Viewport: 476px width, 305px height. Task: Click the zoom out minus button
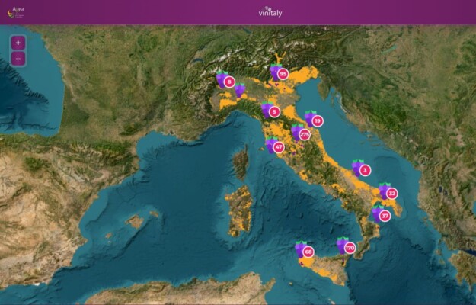18,59
